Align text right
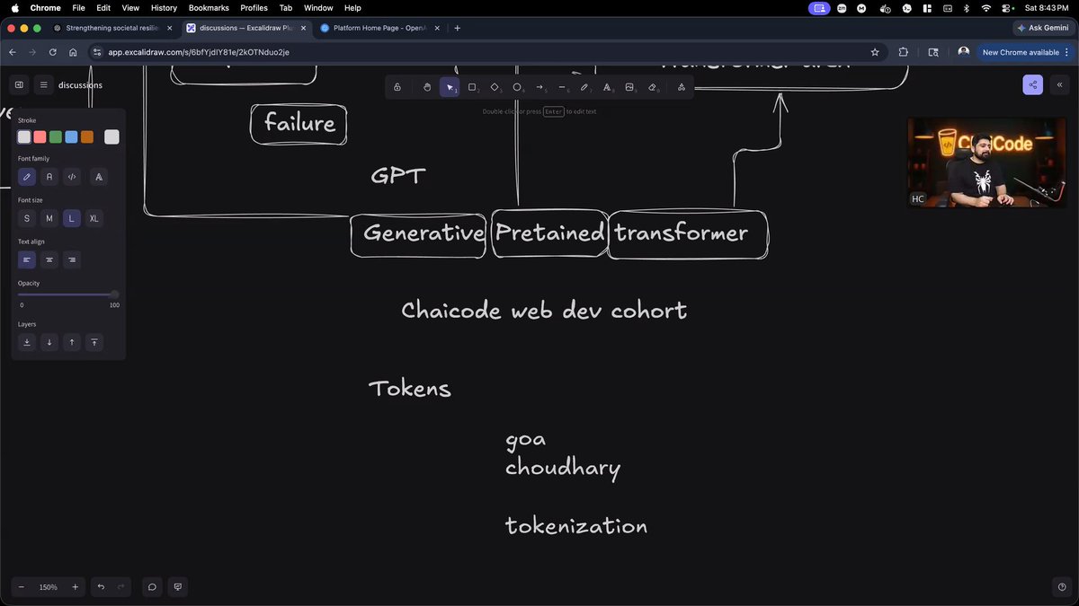The width and height of the screenshot is (1079, 606). 72,259
